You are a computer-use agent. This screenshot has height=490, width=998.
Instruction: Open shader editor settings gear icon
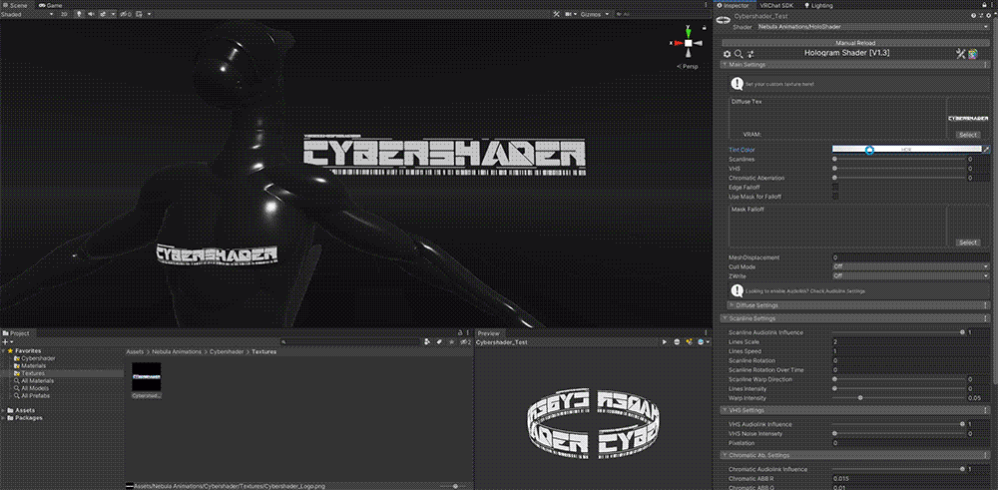(728, 54)
